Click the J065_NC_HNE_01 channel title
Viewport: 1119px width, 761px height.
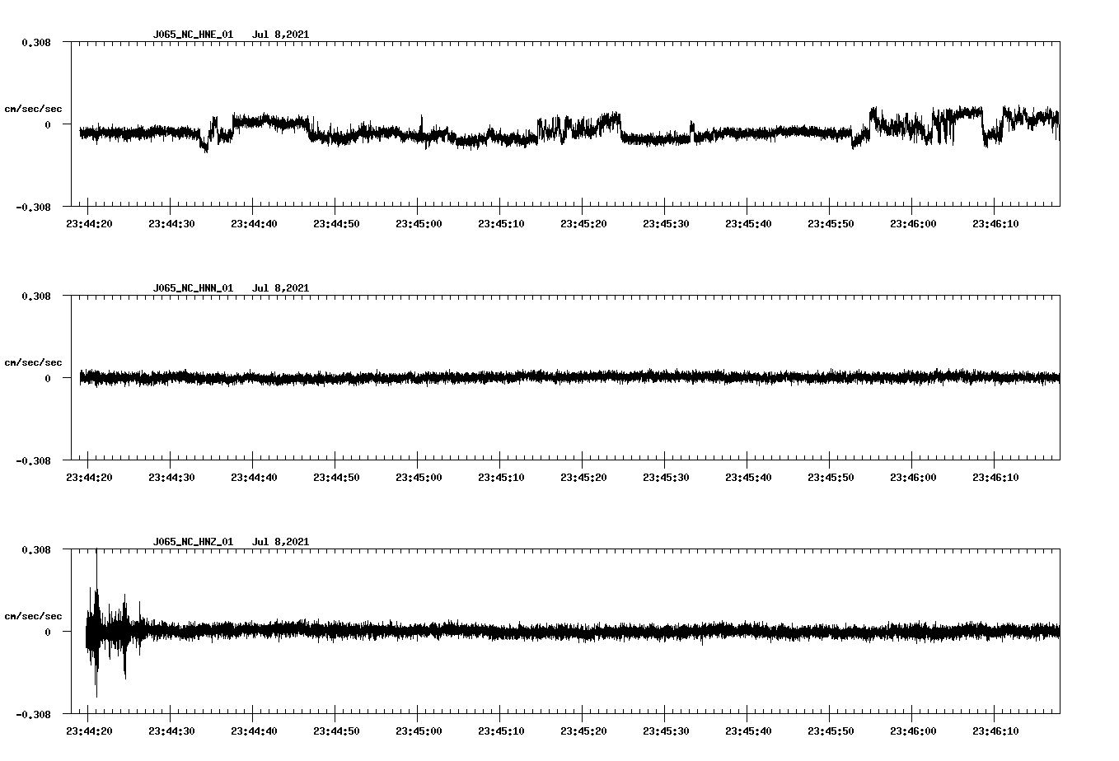click(x=193, y=35)
